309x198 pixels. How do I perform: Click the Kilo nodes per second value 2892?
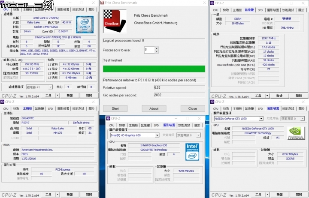tap(179, 95)
